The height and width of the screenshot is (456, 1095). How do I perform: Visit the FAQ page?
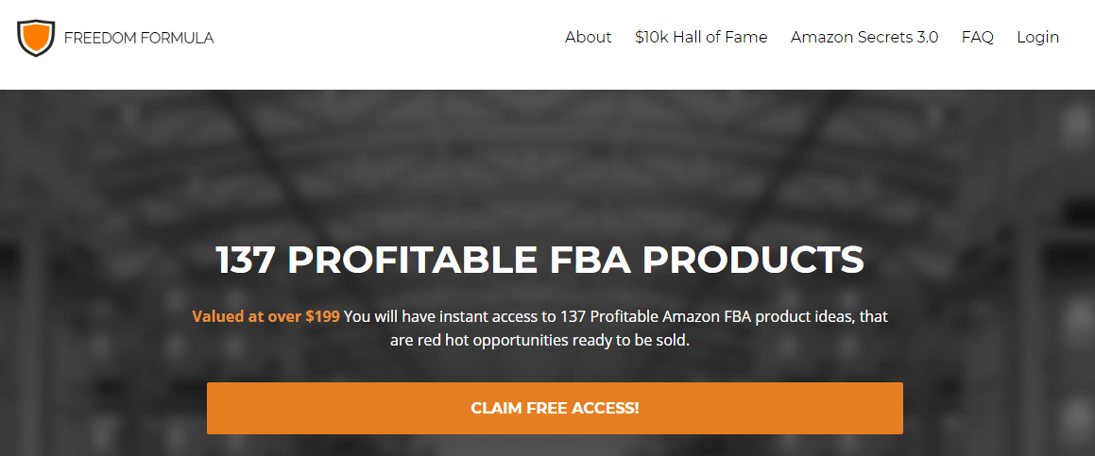[x=978, y=38]
